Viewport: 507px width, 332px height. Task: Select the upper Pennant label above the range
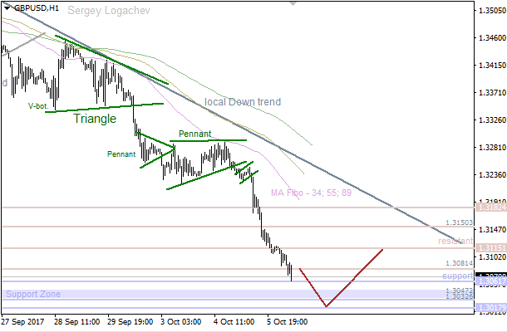(x=194, y=133)
